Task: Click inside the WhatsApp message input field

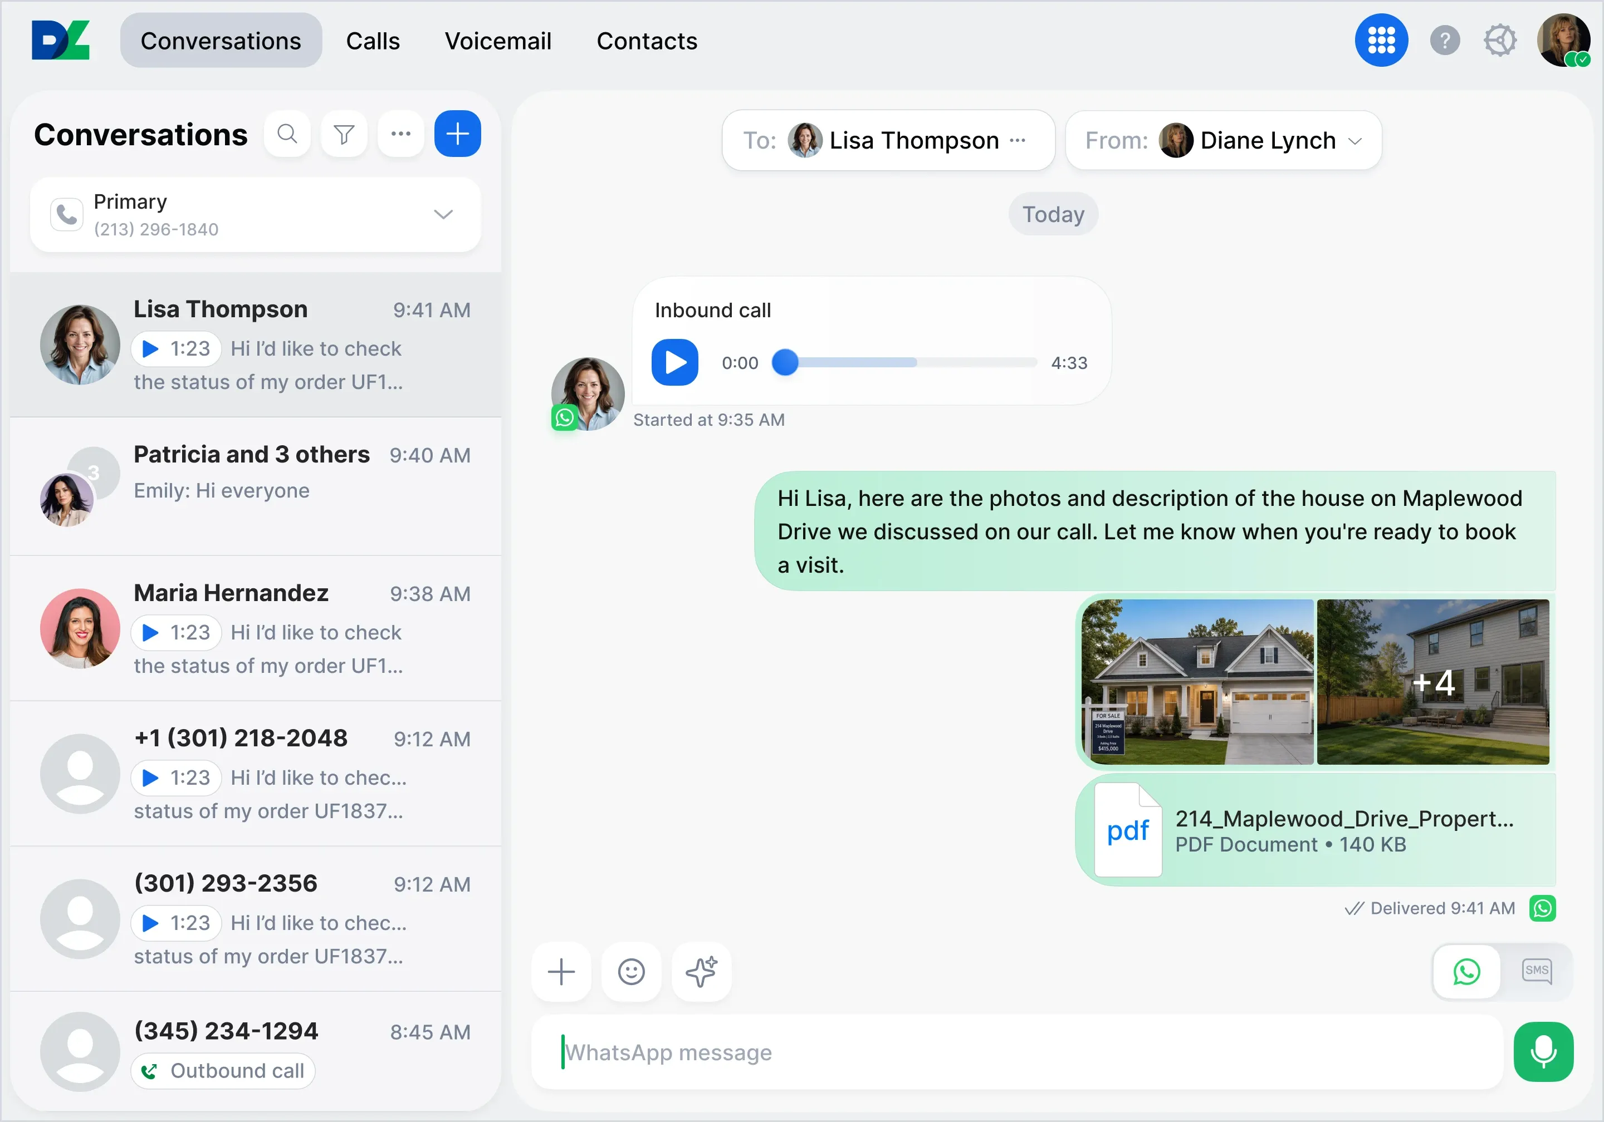Action: [1017, 1051]
